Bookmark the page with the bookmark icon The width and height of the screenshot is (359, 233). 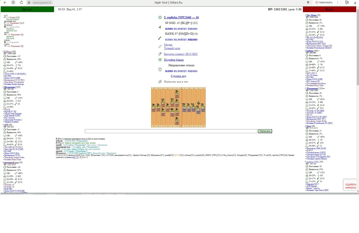pyautogui.click(x=308, y=3)
